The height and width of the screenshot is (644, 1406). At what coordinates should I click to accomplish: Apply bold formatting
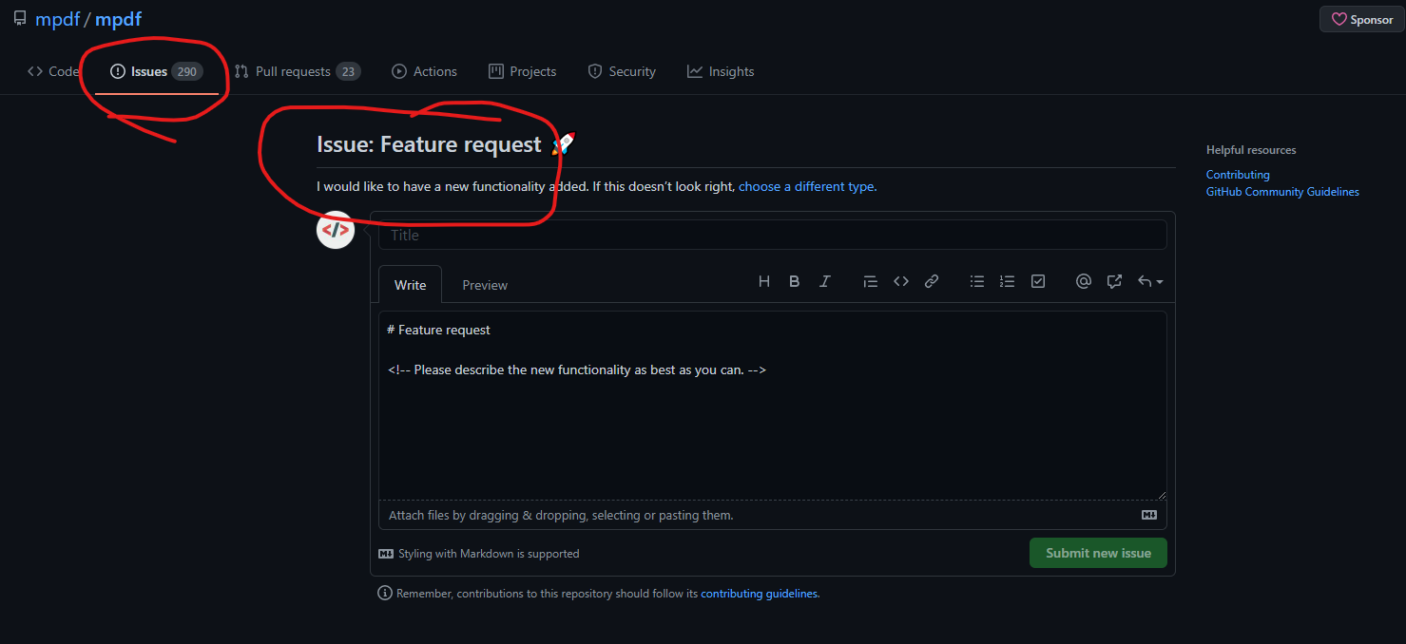tap(794, 281)
